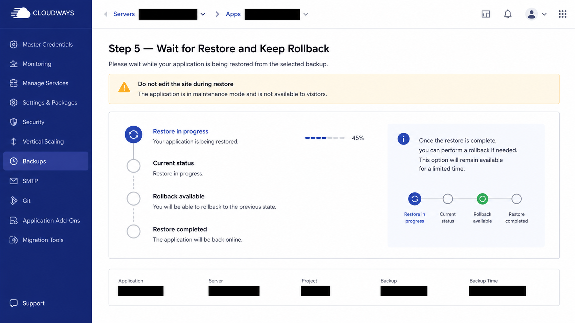Click the dashboard layout icon in header
This screenshot has height=323, width=575.
point(486,14)
